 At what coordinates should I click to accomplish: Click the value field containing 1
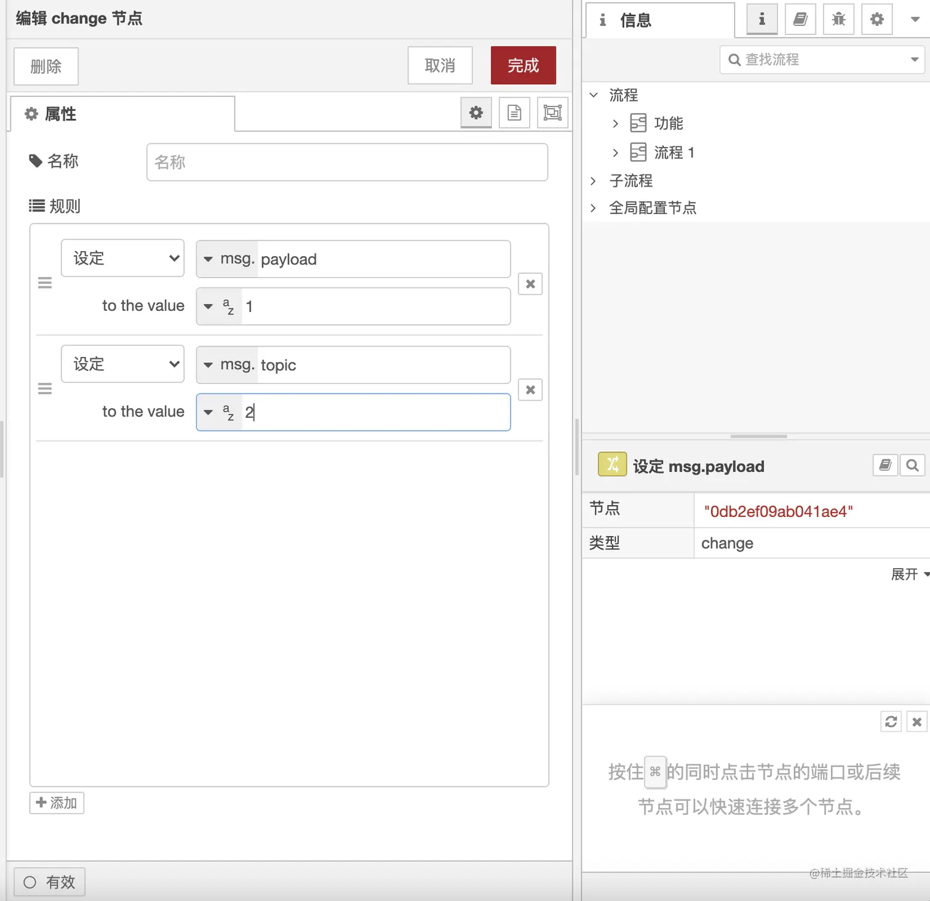376,306
